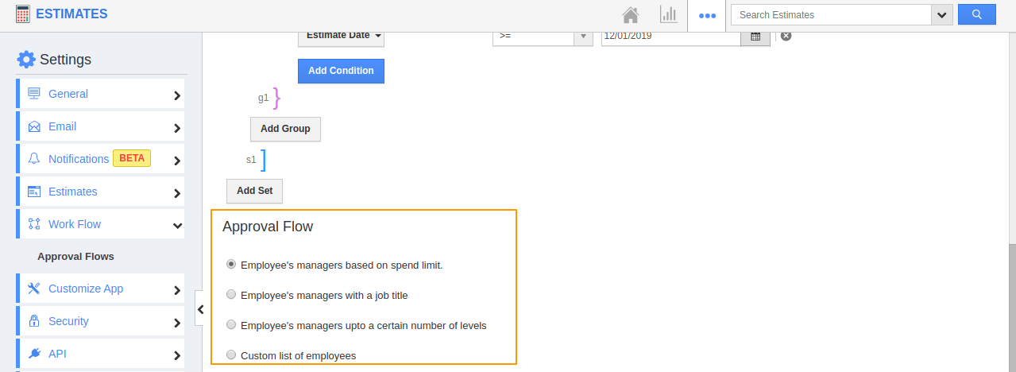Screen dimensions: 1016x372
Task: Collapse the sidebar with the left arrow
Action: (x=201, y=309)
